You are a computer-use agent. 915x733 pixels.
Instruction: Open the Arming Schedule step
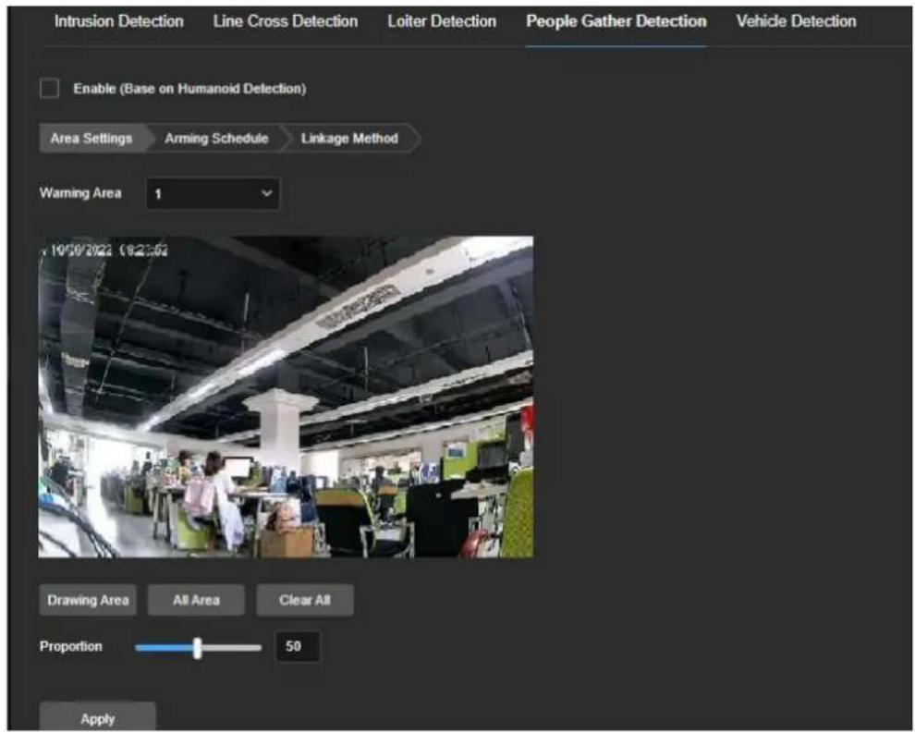click(x=216, y=139)
